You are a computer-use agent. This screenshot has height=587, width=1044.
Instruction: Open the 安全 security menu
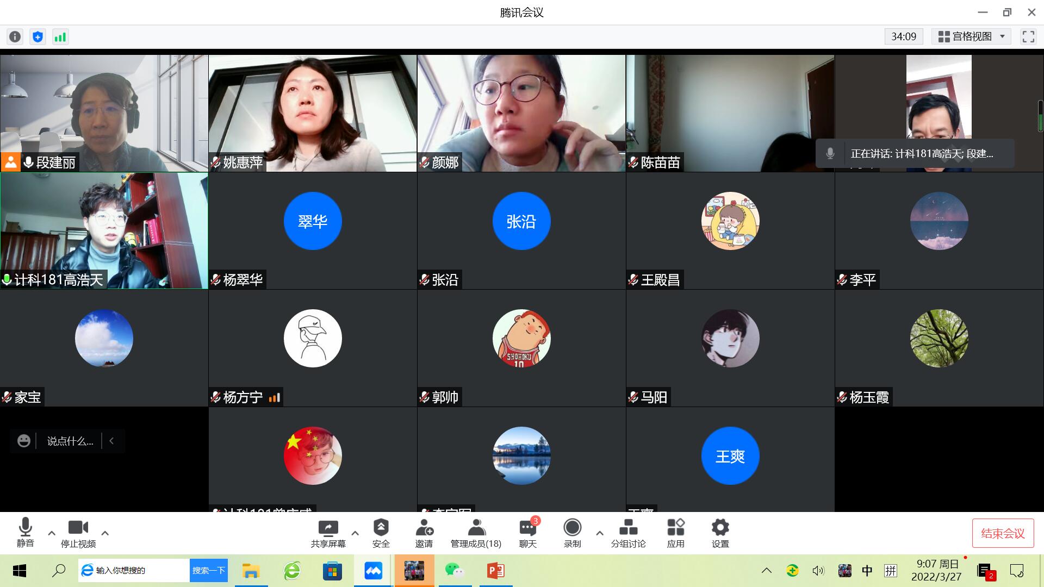point(381,533)
